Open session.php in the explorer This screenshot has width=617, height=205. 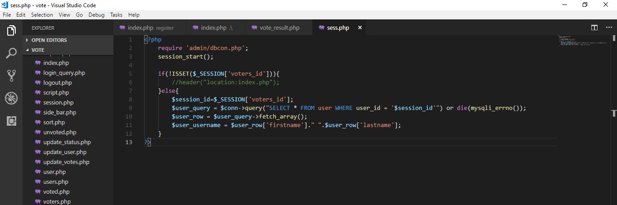coord(68,103)
